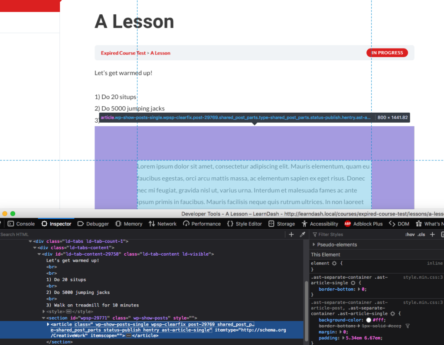Add a new CSS rule with plus icon
Viewport: 444px width, 345px height.
tap(432, 234)
